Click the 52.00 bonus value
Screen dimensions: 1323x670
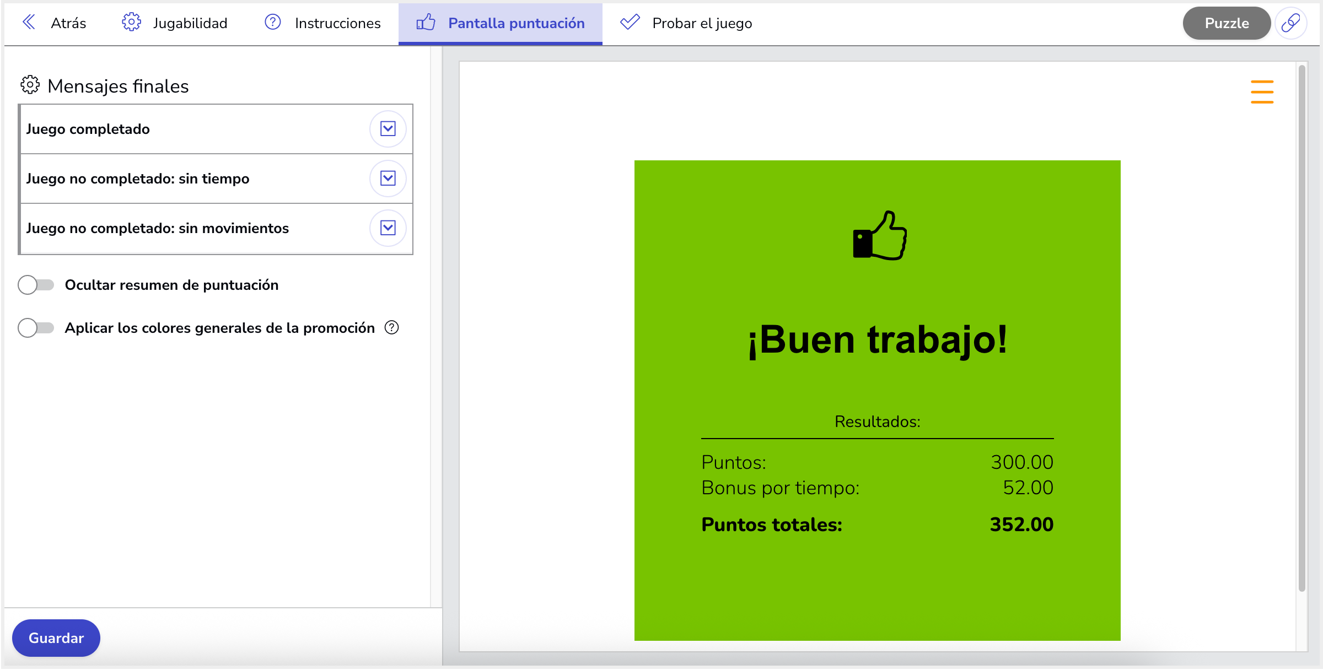pos(1028,488)
